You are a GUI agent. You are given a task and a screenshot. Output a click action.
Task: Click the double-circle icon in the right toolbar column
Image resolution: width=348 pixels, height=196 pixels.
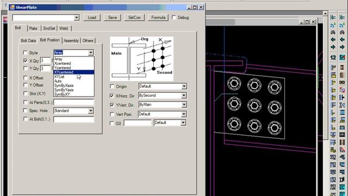pos(342,82)
